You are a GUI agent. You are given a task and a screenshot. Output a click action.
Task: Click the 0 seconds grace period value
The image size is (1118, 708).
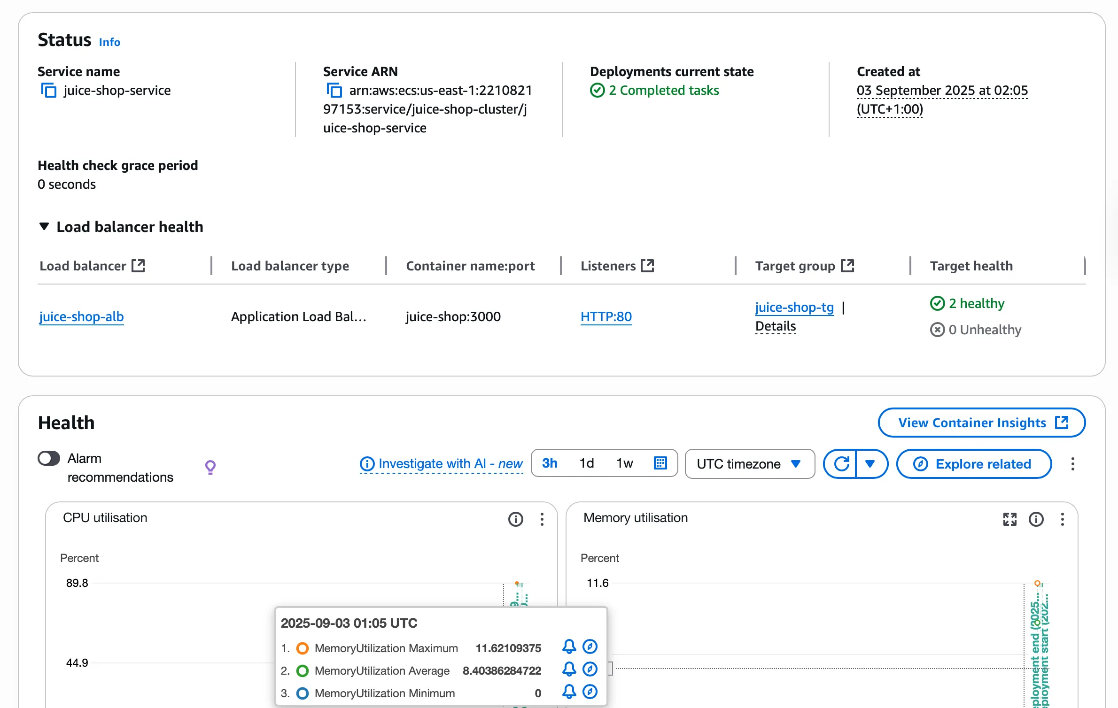67,184
